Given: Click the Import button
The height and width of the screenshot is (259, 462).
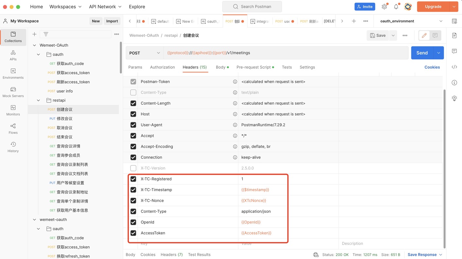Looking at the screenshot, I should 112,21.
